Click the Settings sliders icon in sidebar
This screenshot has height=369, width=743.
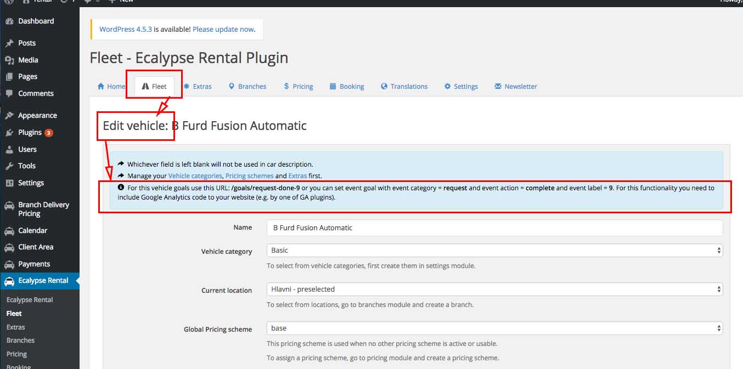pyautogui.click(x=9, y=183)
